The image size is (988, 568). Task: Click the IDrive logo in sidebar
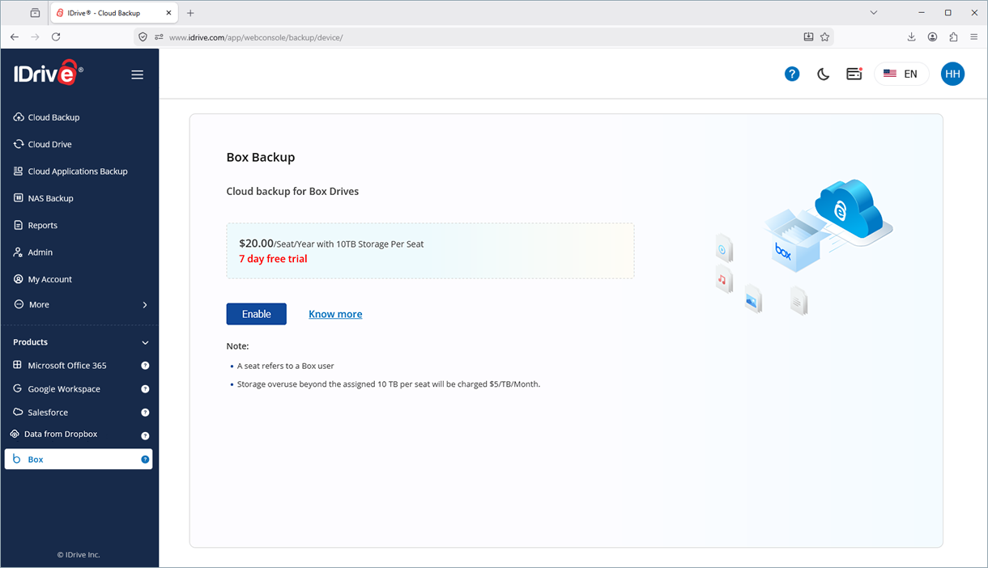(48, 73)
